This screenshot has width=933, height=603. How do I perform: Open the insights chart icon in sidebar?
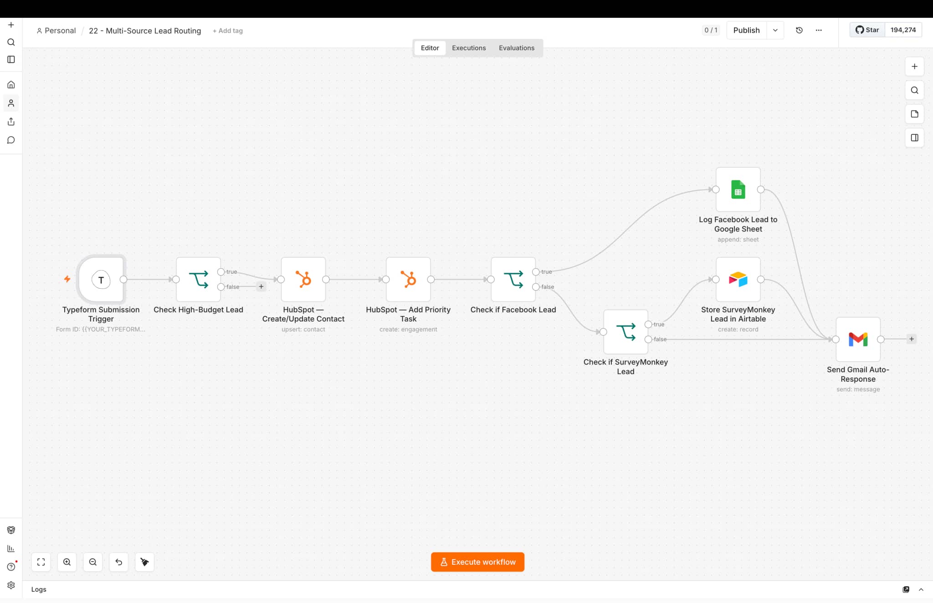click(x=11, y=549)
